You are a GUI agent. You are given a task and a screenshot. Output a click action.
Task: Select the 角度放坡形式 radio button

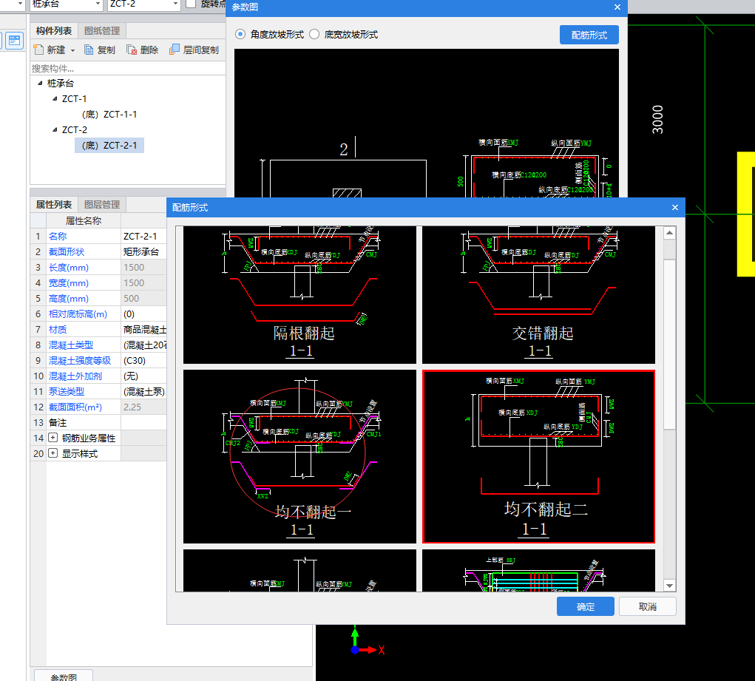(x=240, y=34)
